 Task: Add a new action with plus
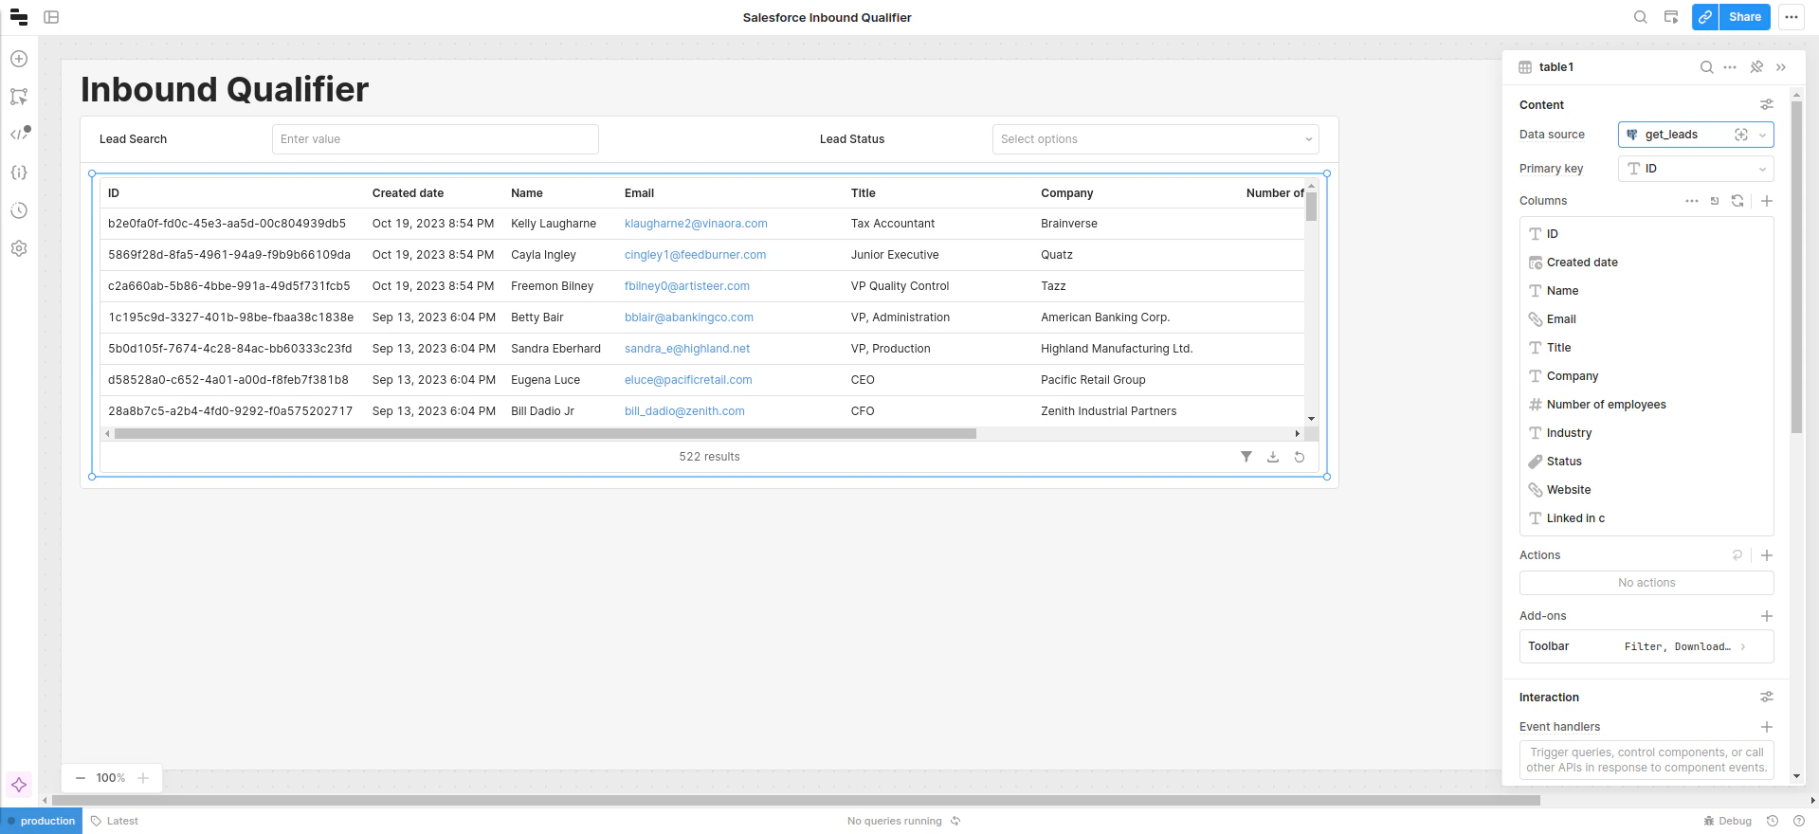tap(1767, 555)
